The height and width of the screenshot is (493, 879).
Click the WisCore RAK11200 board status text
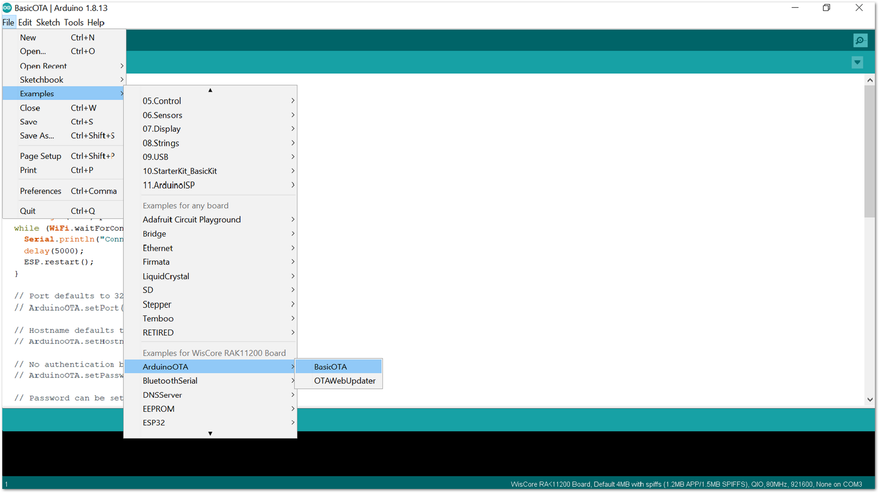[686, 484]
